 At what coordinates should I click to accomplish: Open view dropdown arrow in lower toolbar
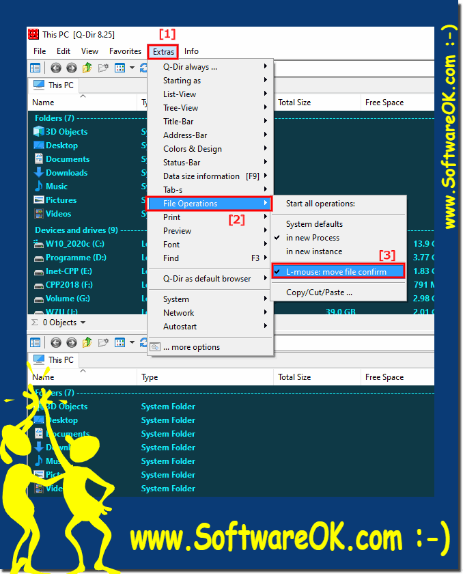(132, 342)
